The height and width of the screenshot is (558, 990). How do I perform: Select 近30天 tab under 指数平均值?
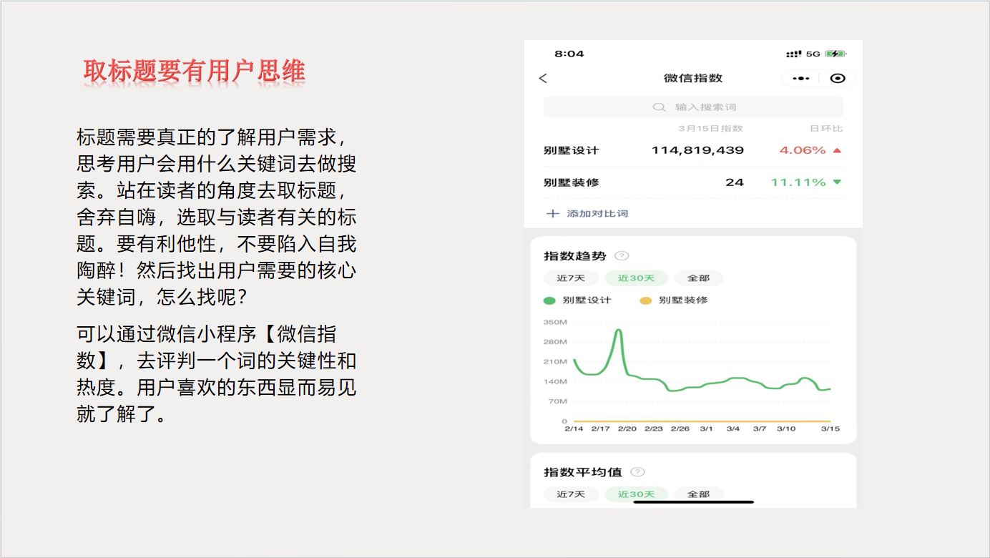636,494
